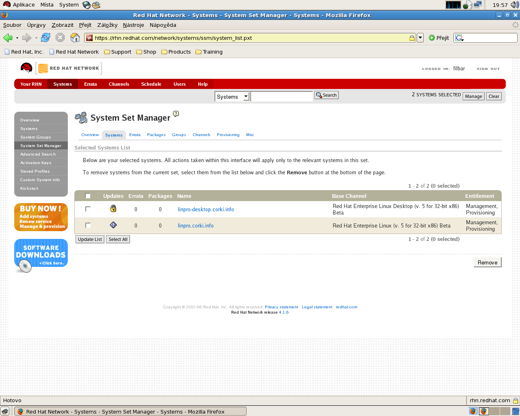520x416 pixels.
Task: Click the padlock icon in the address bar
Action: [x=412, y=38]
